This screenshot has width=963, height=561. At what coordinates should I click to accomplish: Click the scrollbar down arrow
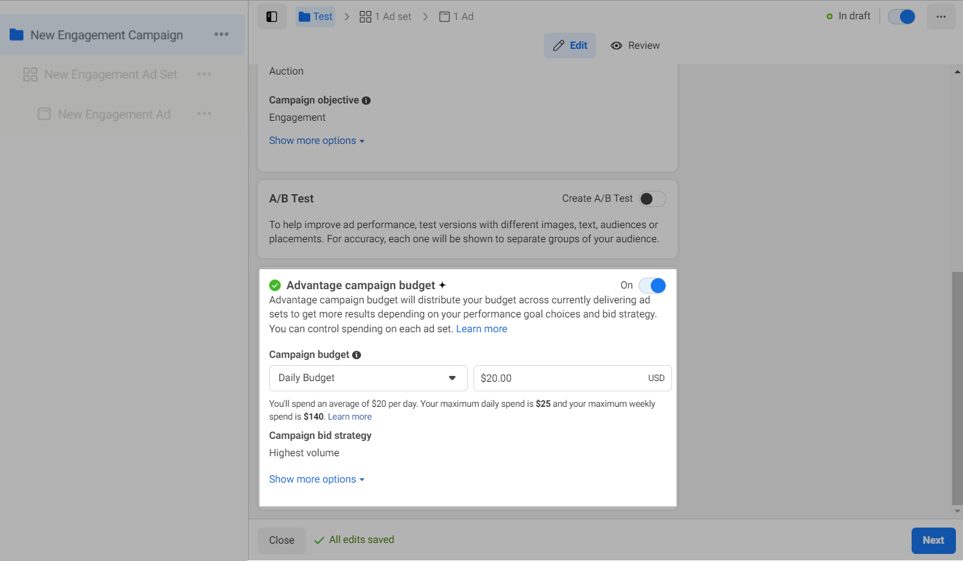957,512
